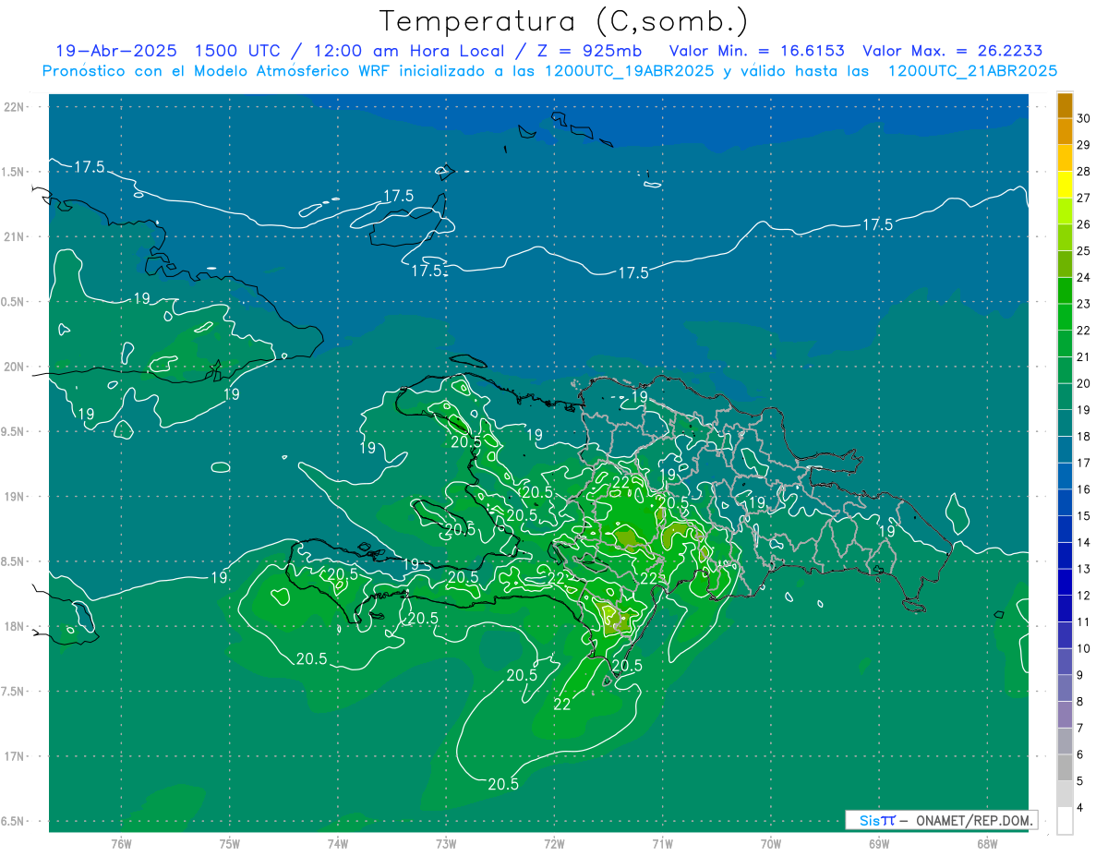Click the '24' label on the color scale
This screenshot has height=856, width=1108.
(1084, 277)
